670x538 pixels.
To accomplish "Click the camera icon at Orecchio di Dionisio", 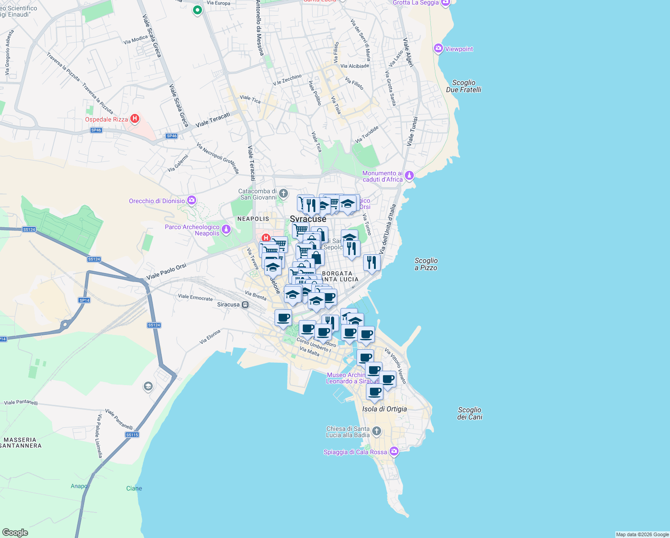I will (x=191, y=200).
